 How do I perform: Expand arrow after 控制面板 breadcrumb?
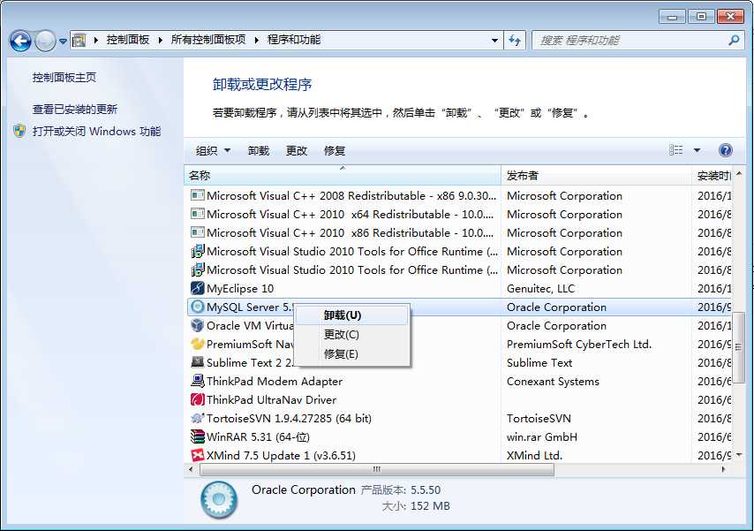click(160, 40)
